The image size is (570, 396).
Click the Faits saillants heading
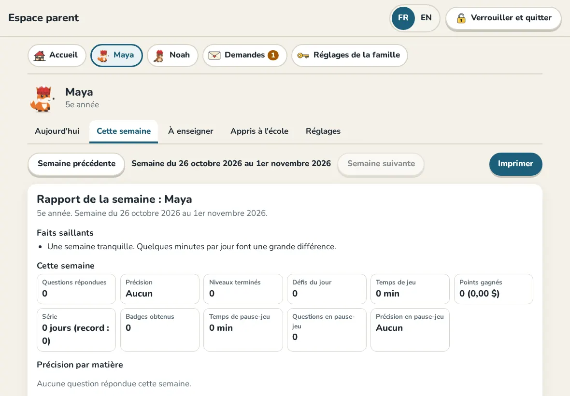coord(65,233)
